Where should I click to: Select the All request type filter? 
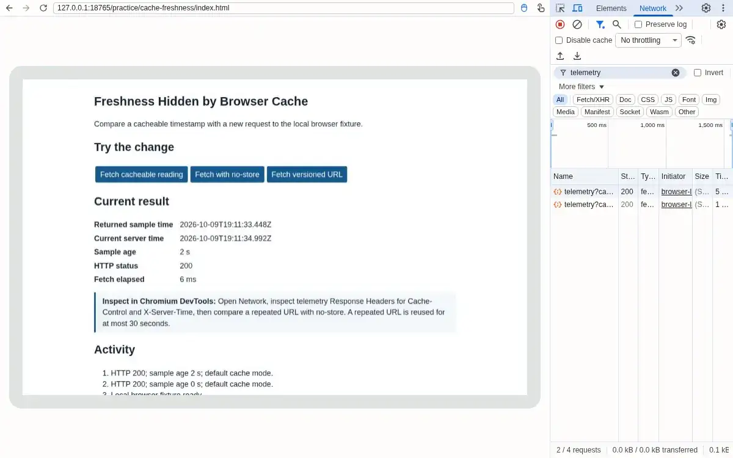point(560,100)
